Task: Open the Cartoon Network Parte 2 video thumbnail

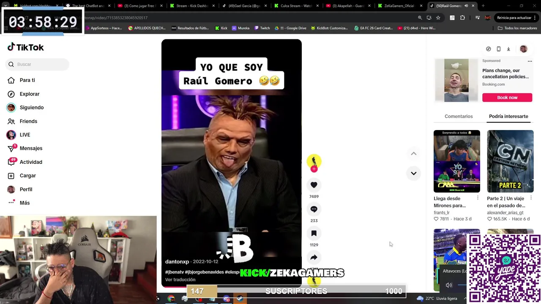Action: (x=510, y=161)
